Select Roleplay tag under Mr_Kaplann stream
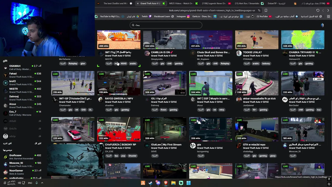 225,64
